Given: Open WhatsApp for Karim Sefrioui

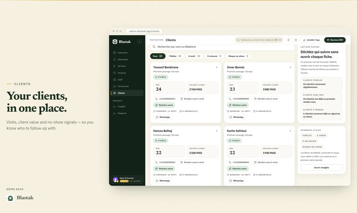Looking at the screenshot, I should pos(236,181).
